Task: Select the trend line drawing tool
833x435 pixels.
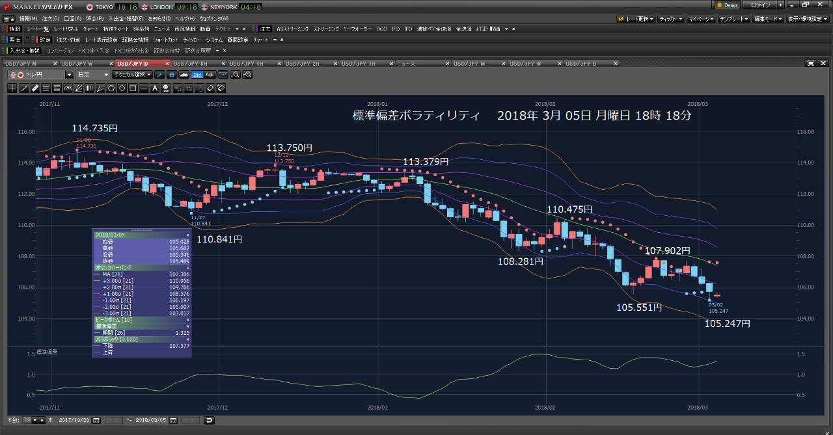Action: 23,88
